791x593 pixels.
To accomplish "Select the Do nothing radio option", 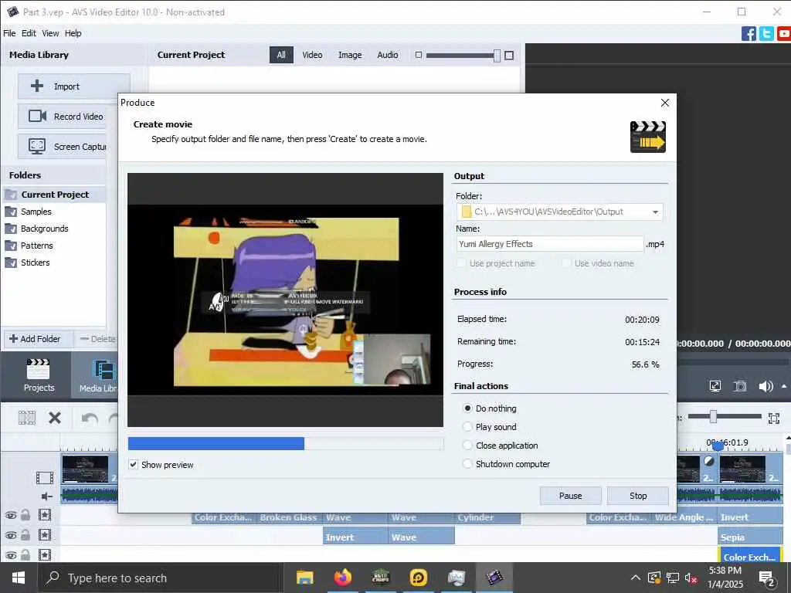I will point(467,408).
